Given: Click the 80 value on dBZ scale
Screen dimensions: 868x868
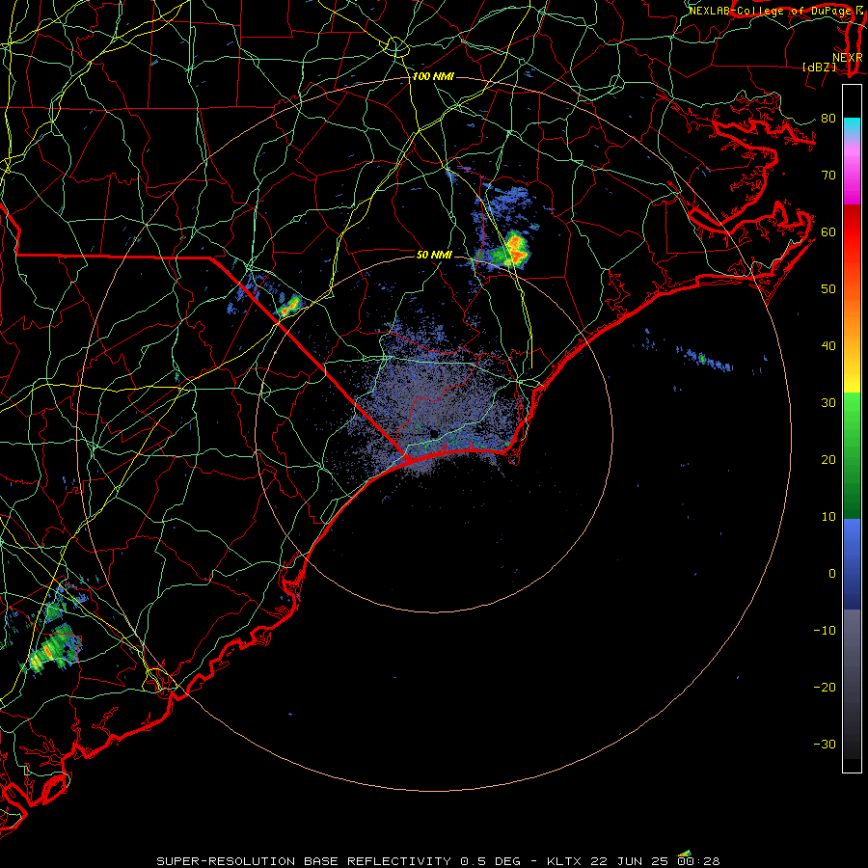Looking at the screenshot, I should (828, 119).
